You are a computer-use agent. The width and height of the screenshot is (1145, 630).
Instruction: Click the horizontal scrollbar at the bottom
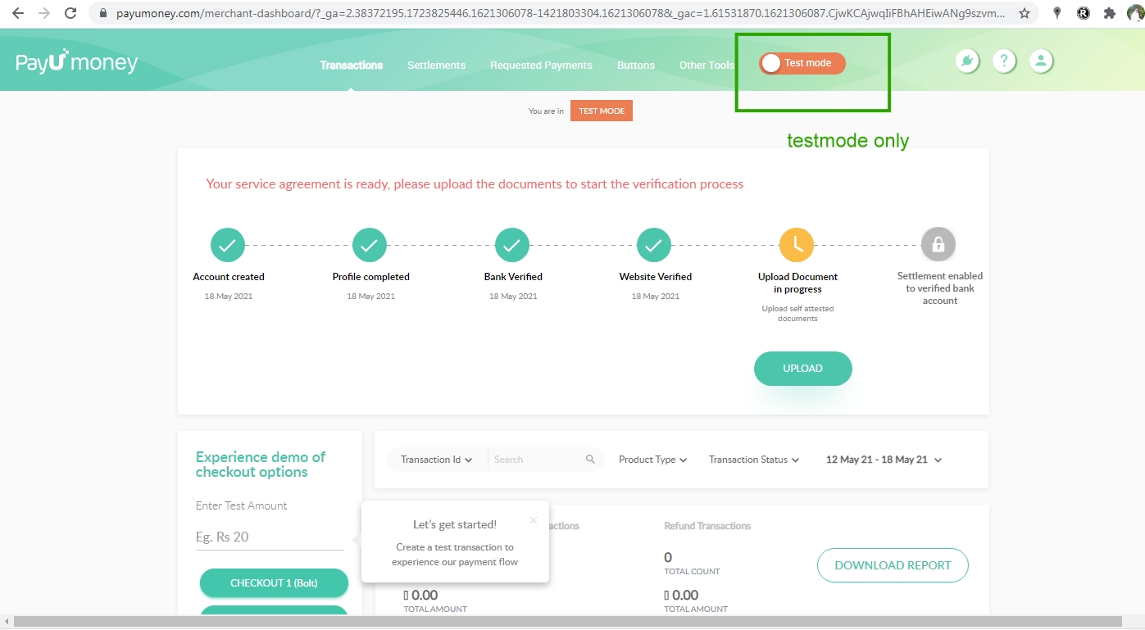click(566, 623)
